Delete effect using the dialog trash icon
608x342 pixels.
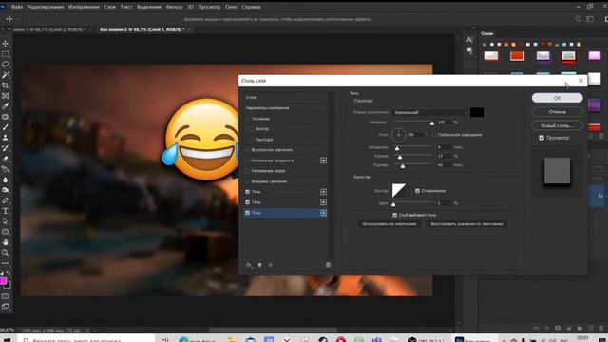(x=328, y=265)
